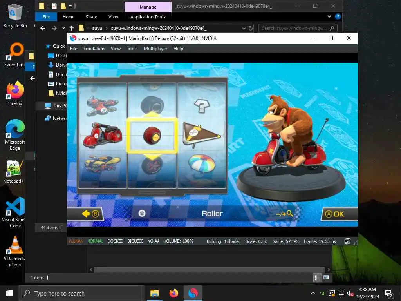Image resolution: width=401 pixels, height=301 pixels.
Task: Click Explorer back navigation arrow
Action: pos(43,28)
